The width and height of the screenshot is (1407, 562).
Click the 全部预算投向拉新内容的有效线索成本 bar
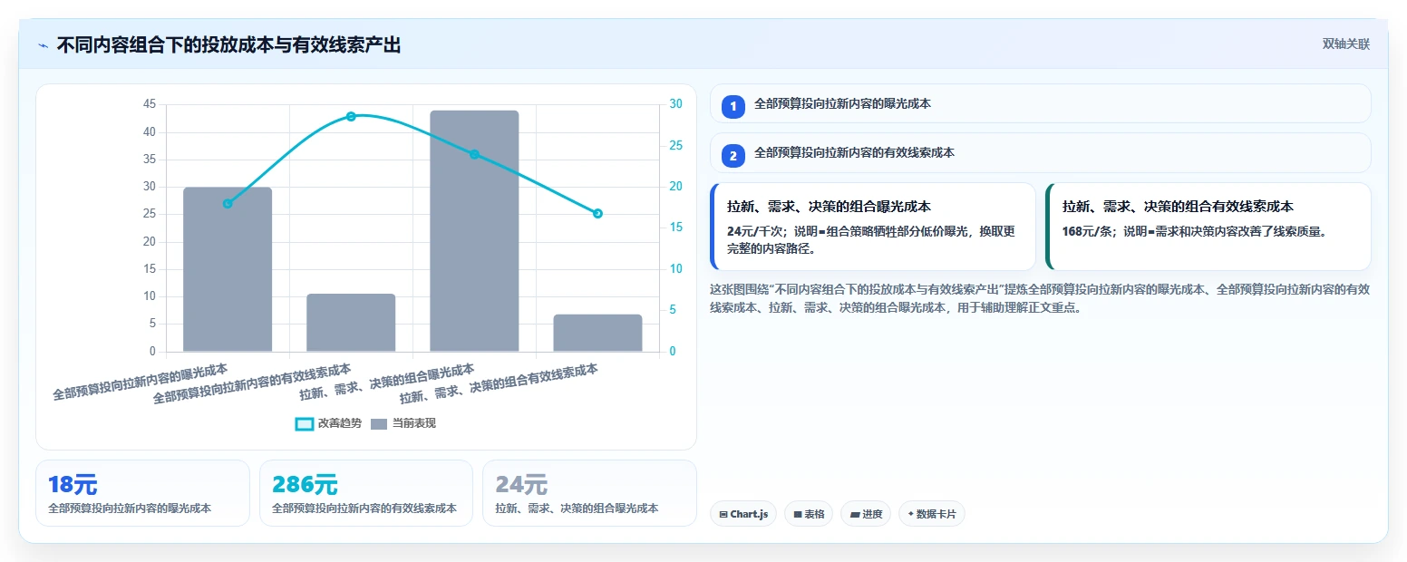pos(351,323)
